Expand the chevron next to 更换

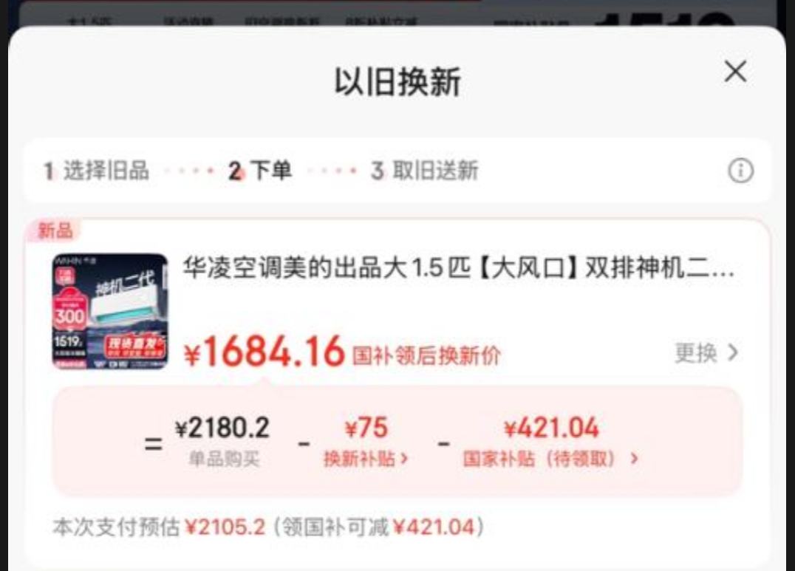pos(733,352)
